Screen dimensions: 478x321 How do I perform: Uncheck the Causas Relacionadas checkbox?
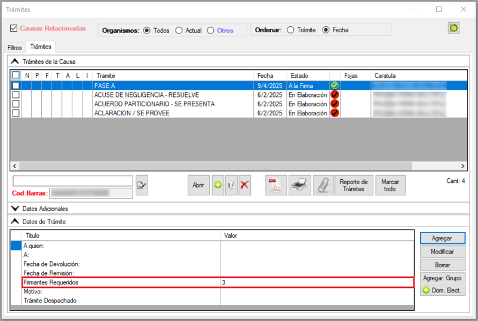14,28
